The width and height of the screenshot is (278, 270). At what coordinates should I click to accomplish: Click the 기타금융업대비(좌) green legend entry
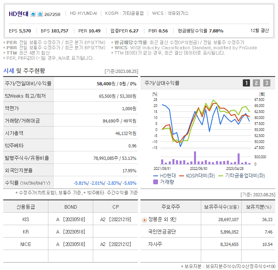click(x=242, y=176)
